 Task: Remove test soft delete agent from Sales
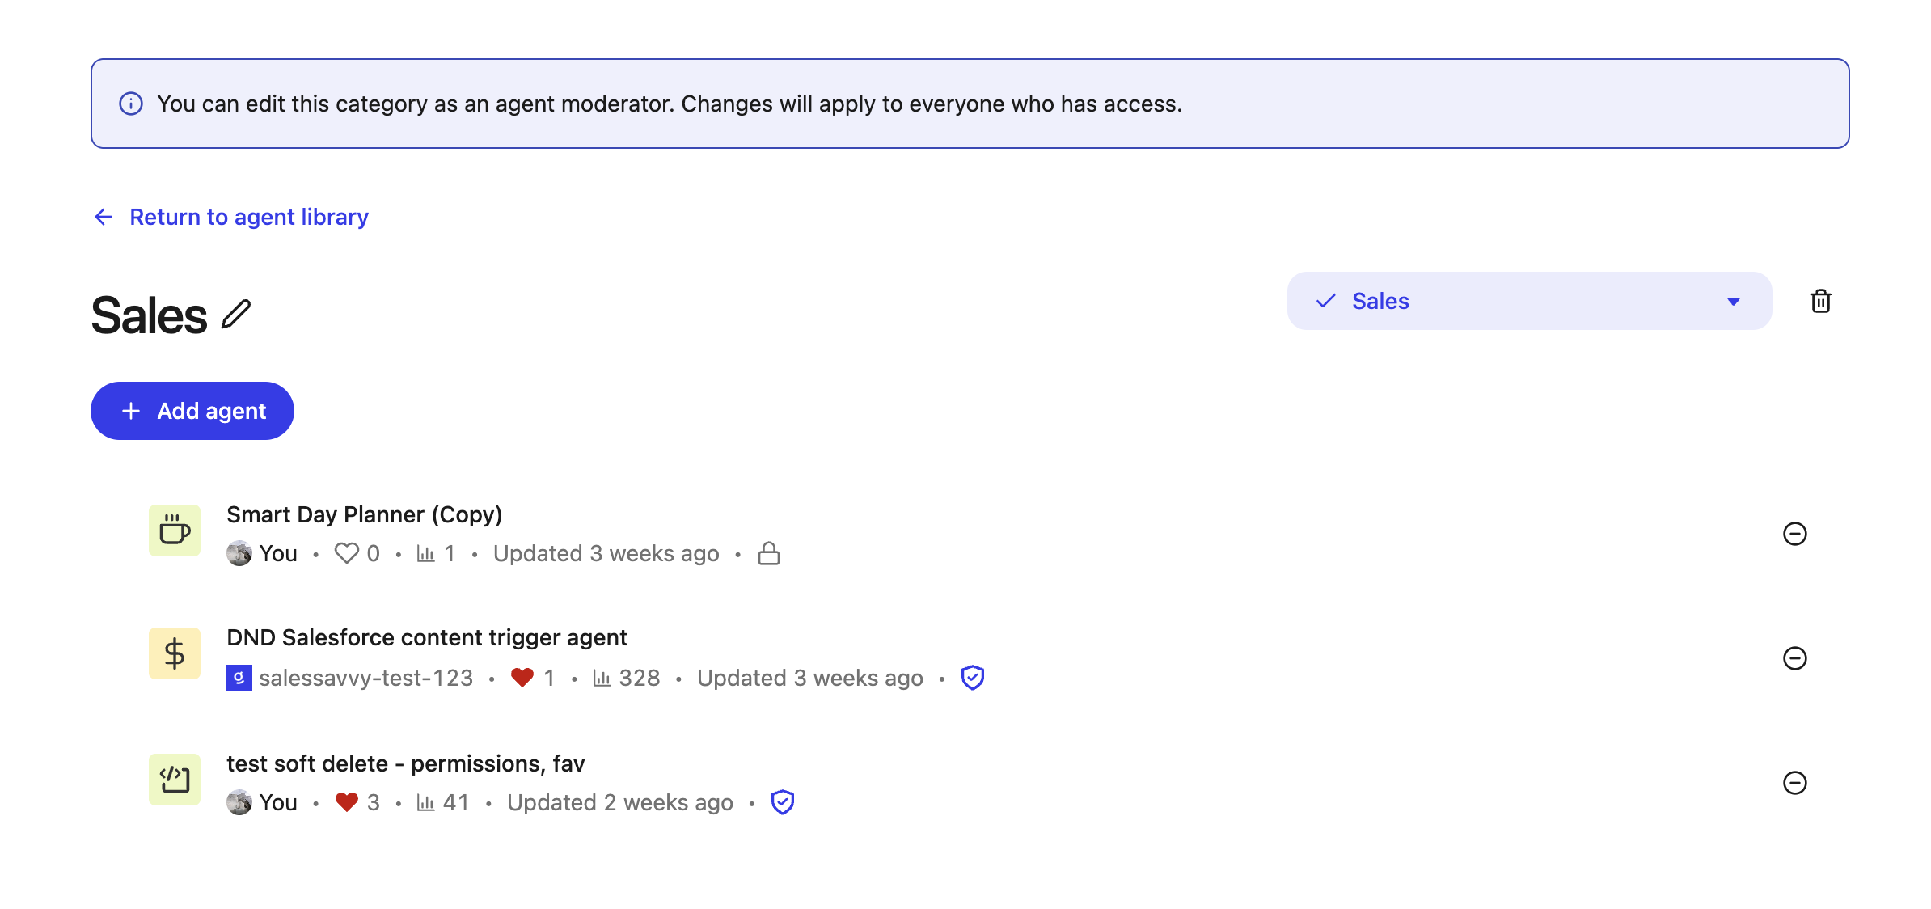(x=1795, y=782)
